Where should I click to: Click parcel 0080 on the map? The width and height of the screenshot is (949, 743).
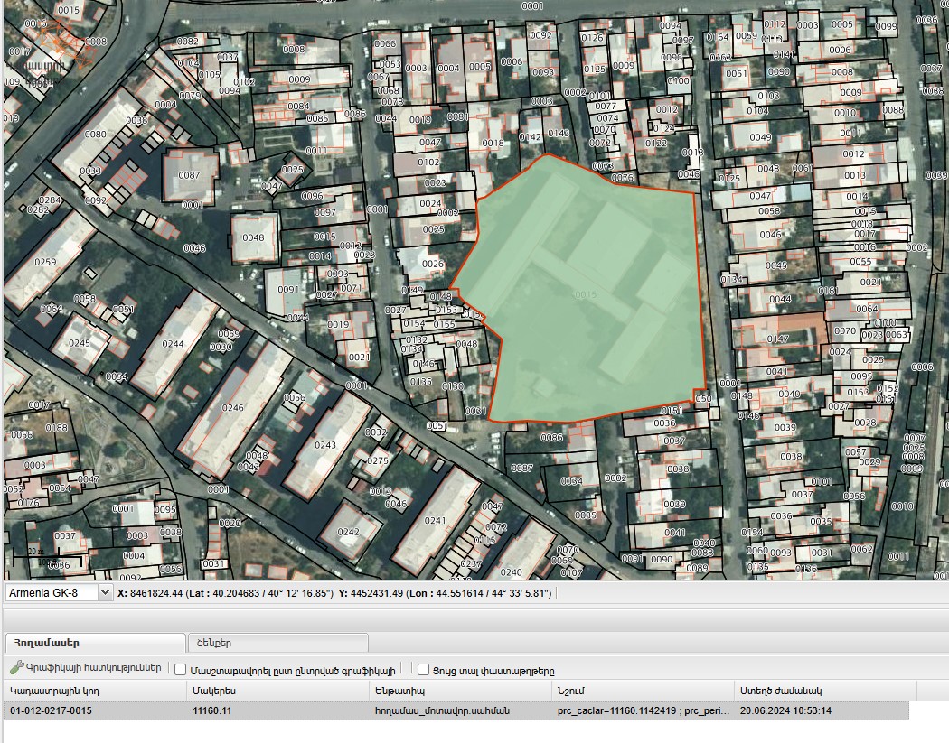96,135
